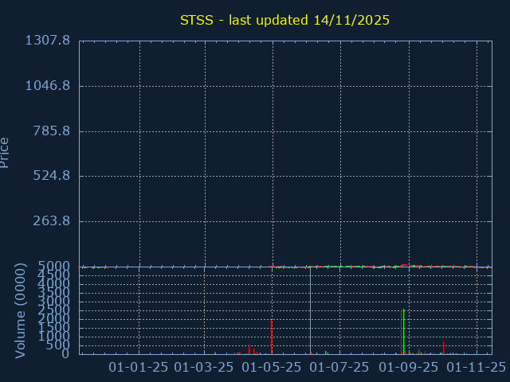Click the 524.8 price tick label
The height and width of the screenshot is (382, 510).
point(53,176)
